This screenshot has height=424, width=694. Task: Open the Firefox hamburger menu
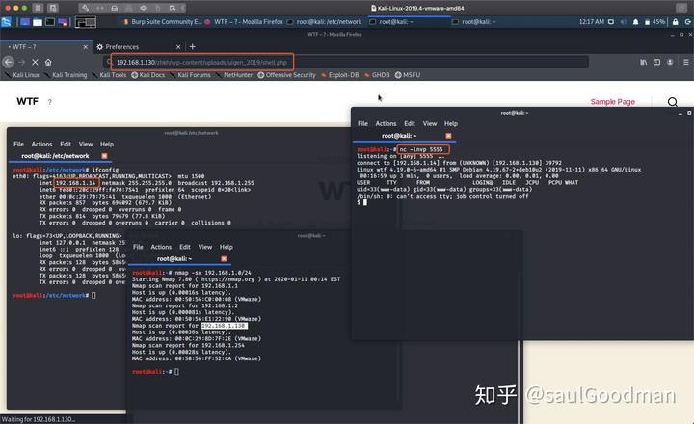[686, 62]
